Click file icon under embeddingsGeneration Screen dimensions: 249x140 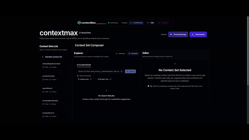point(43,67)
